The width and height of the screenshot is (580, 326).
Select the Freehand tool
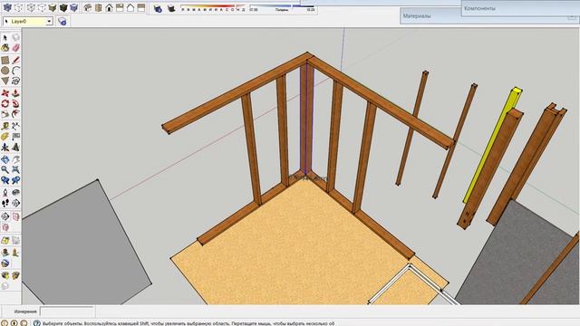[x=15, y=81]
